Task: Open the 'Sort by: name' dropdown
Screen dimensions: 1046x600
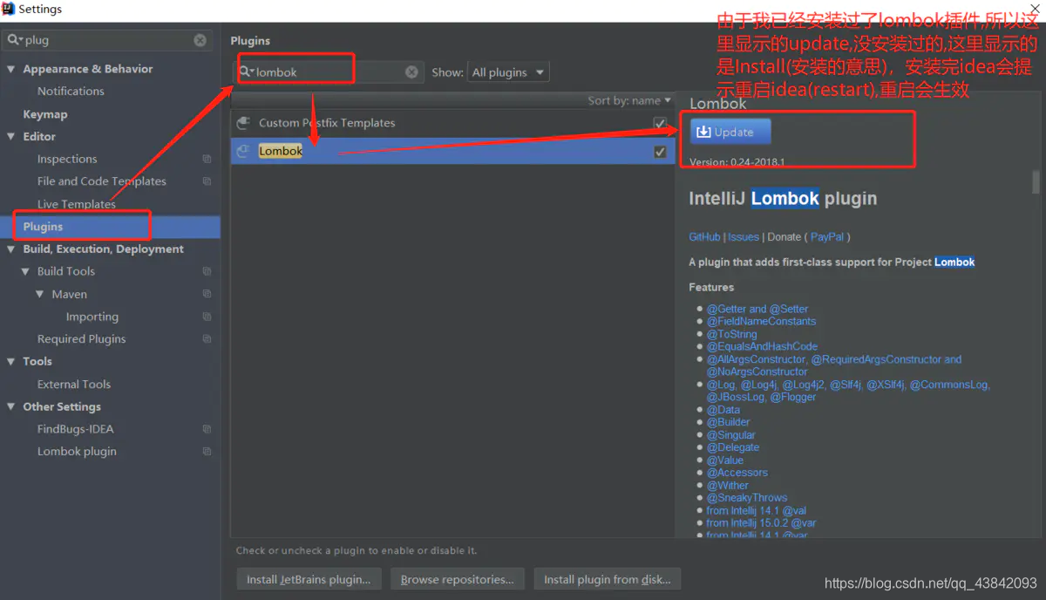Action: coord(629,101)
